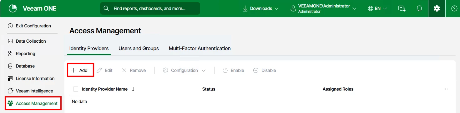Screen dimensions: 460x113
Task: Open the column options ellipsis
Action: (x=446, y=89)
